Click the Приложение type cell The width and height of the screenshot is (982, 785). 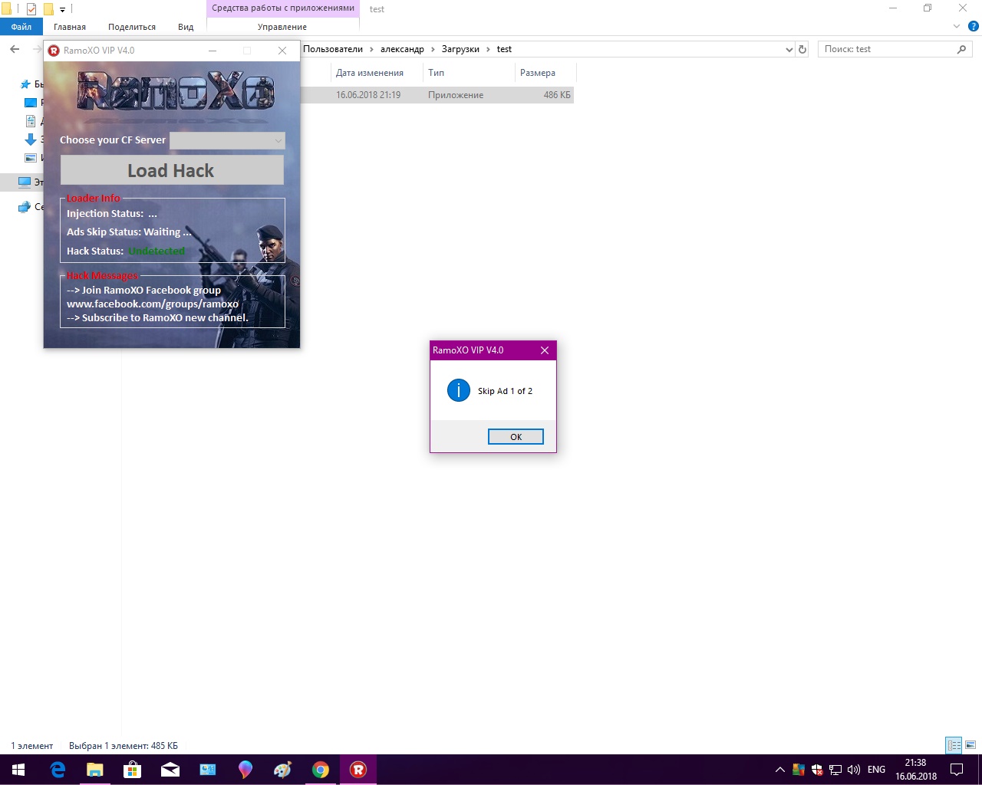pos(456,95)
